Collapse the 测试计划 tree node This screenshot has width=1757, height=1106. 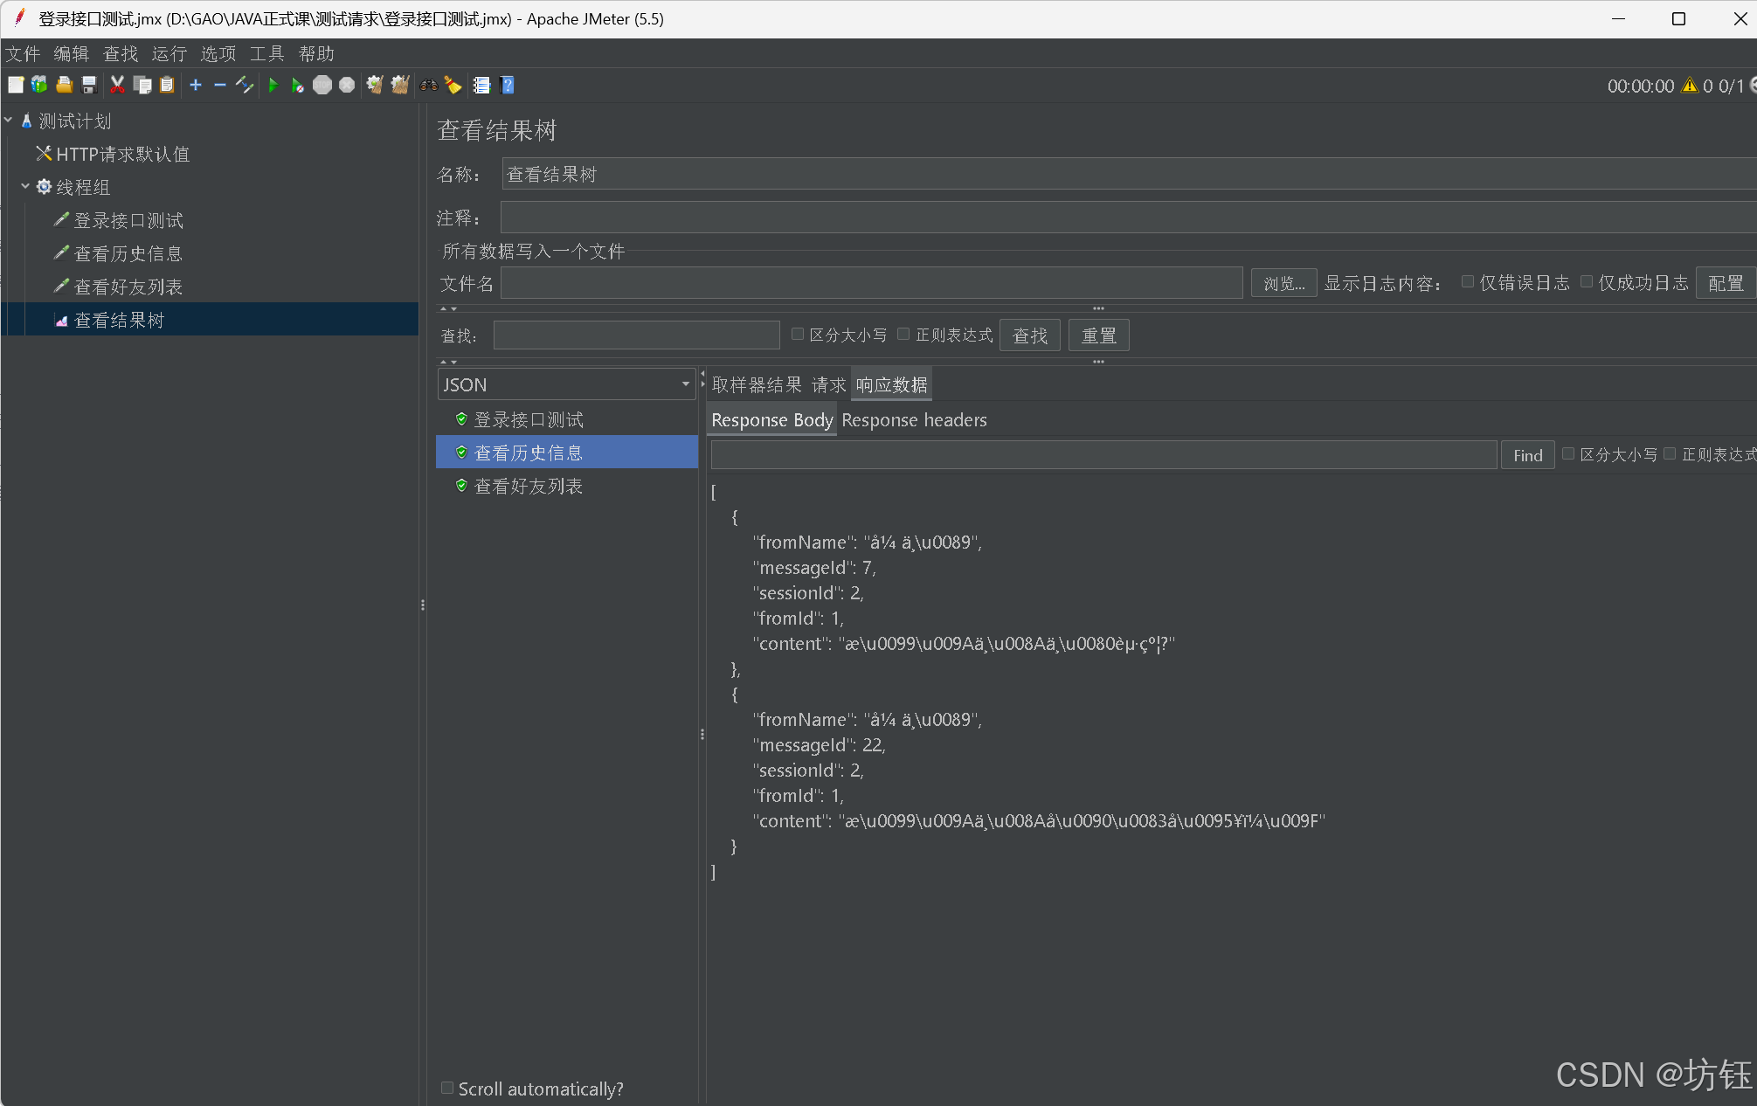click(8, 121)
